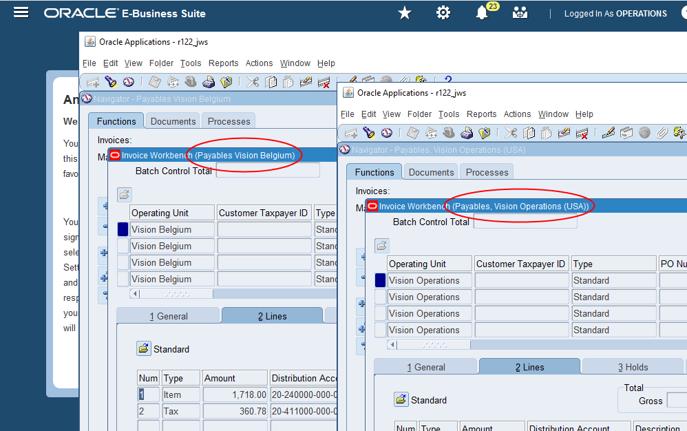Click Print icon in Belgium window toolbar
Image resolution: width=687 pixels, height=431 pixels.
coord(209,82)
